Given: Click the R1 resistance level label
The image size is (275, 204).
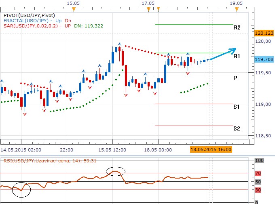Looking at the screenshot, I should pyautogui.click(x=237, y=57).
